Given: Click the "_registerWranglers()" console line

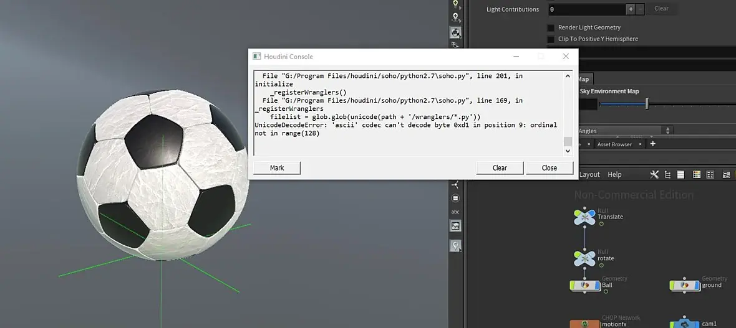Looking at the screenshot, I should click(x=308, y=92).
